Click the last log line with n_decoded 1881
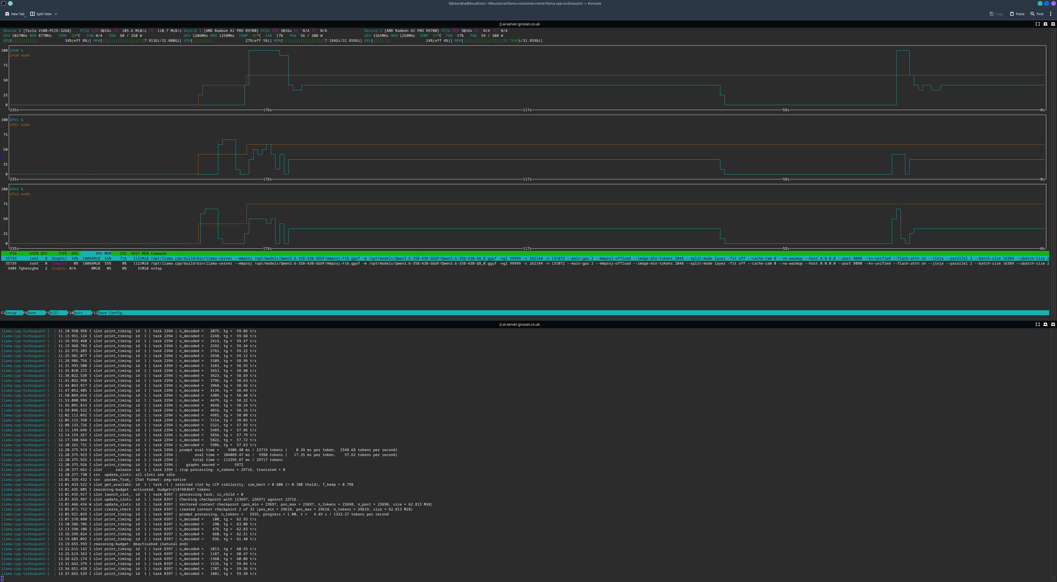 (129, 573)
